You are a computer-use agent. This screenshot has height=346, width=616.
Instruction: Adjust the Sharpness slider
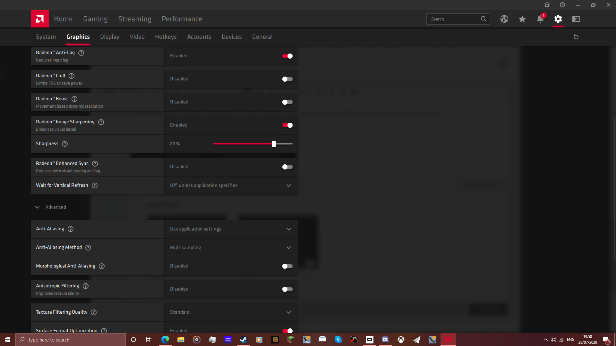coord(274,144)
